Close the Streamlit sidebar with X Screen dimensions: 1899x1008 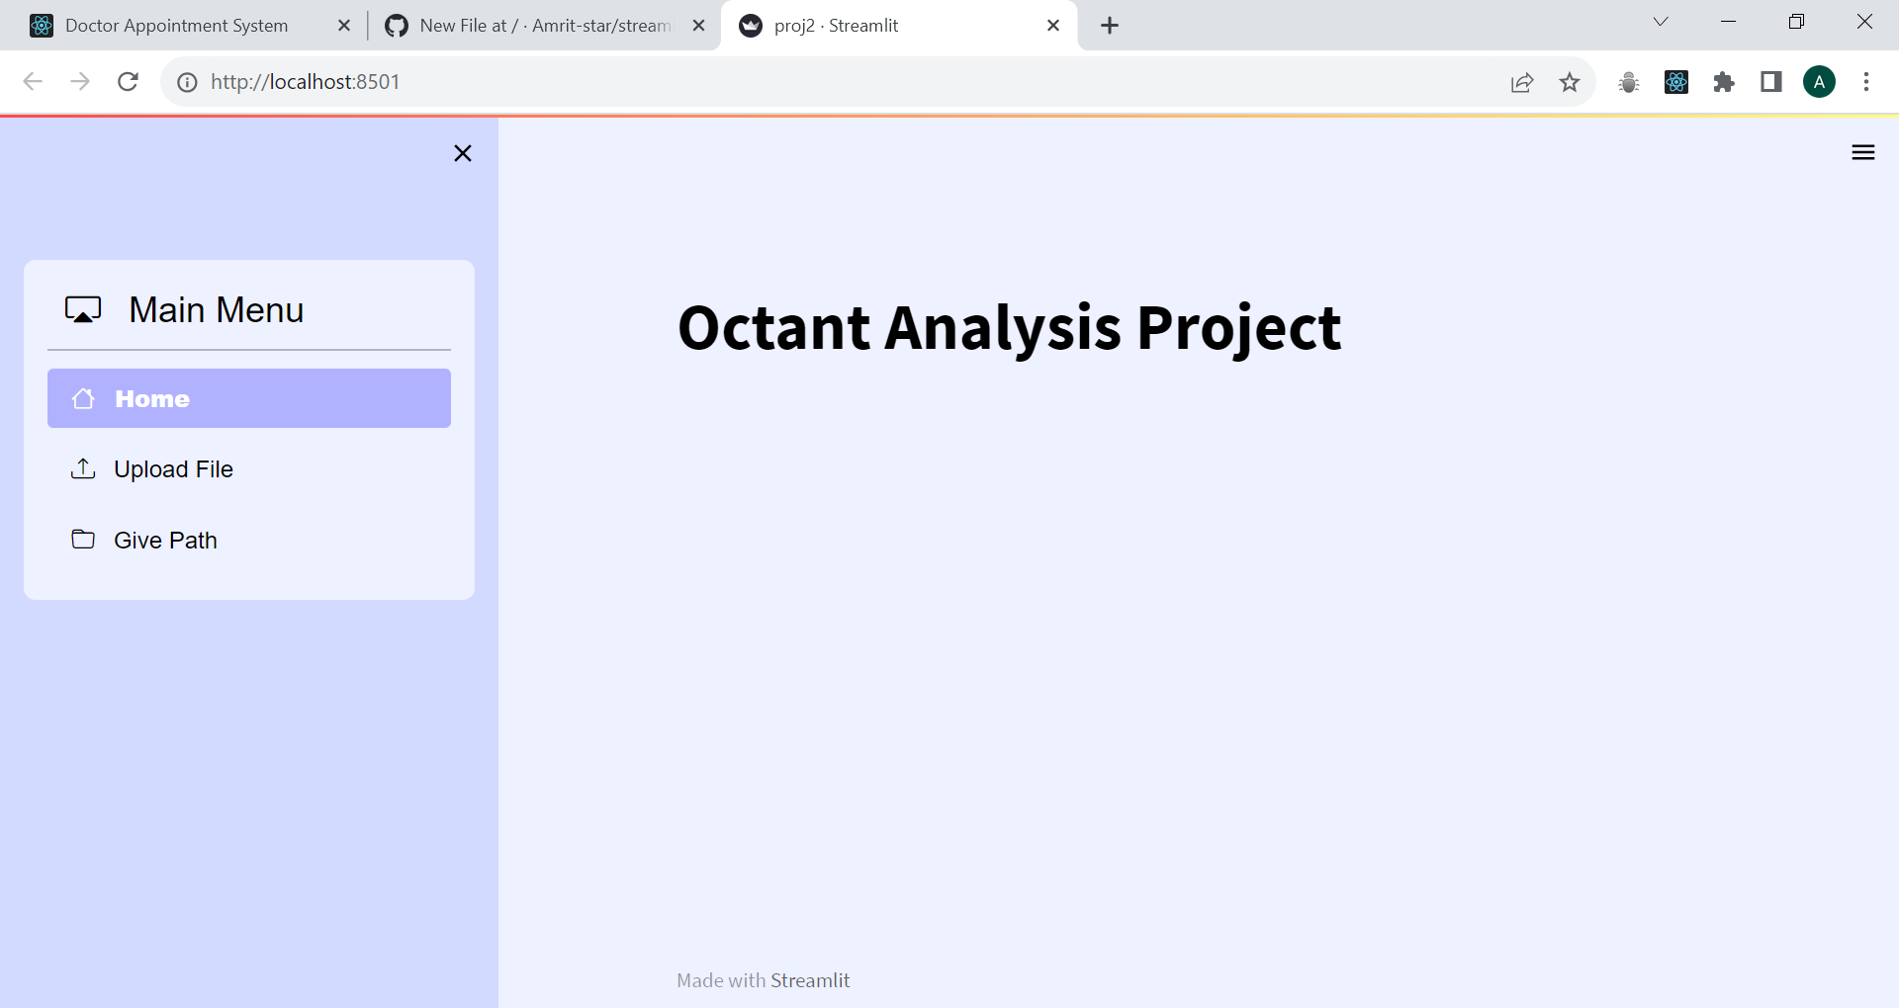(x=463, y=153)
